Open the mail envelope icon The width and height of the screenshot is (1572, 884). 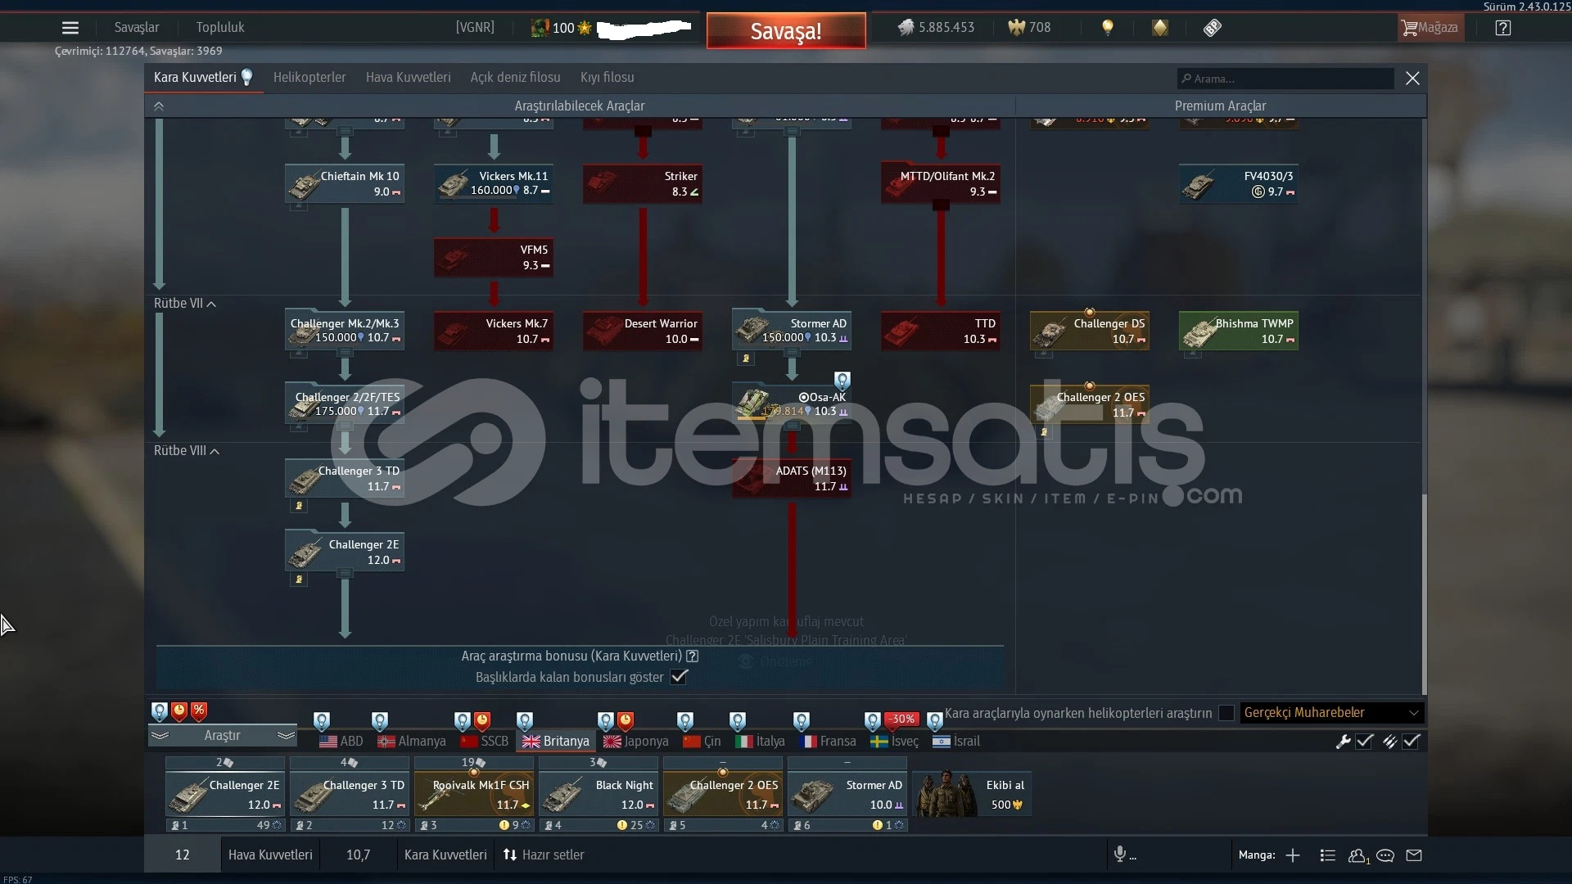click(1414, 855)
